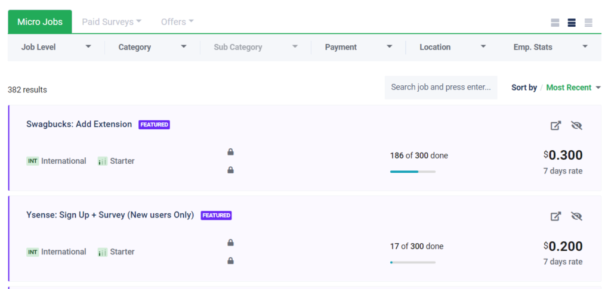The width and height of the screenshot is (611, 289).
Task: Click the Ysense progress bar
Action: pos(413,263)
